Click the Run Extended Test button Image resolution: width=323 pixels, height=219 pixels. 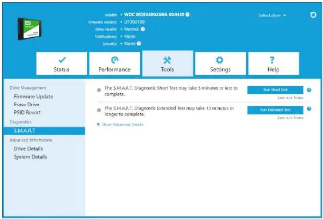point(275,110)
